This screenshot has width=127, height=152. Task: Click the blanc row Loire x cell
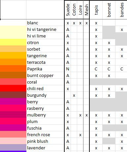tap(80, 23)
